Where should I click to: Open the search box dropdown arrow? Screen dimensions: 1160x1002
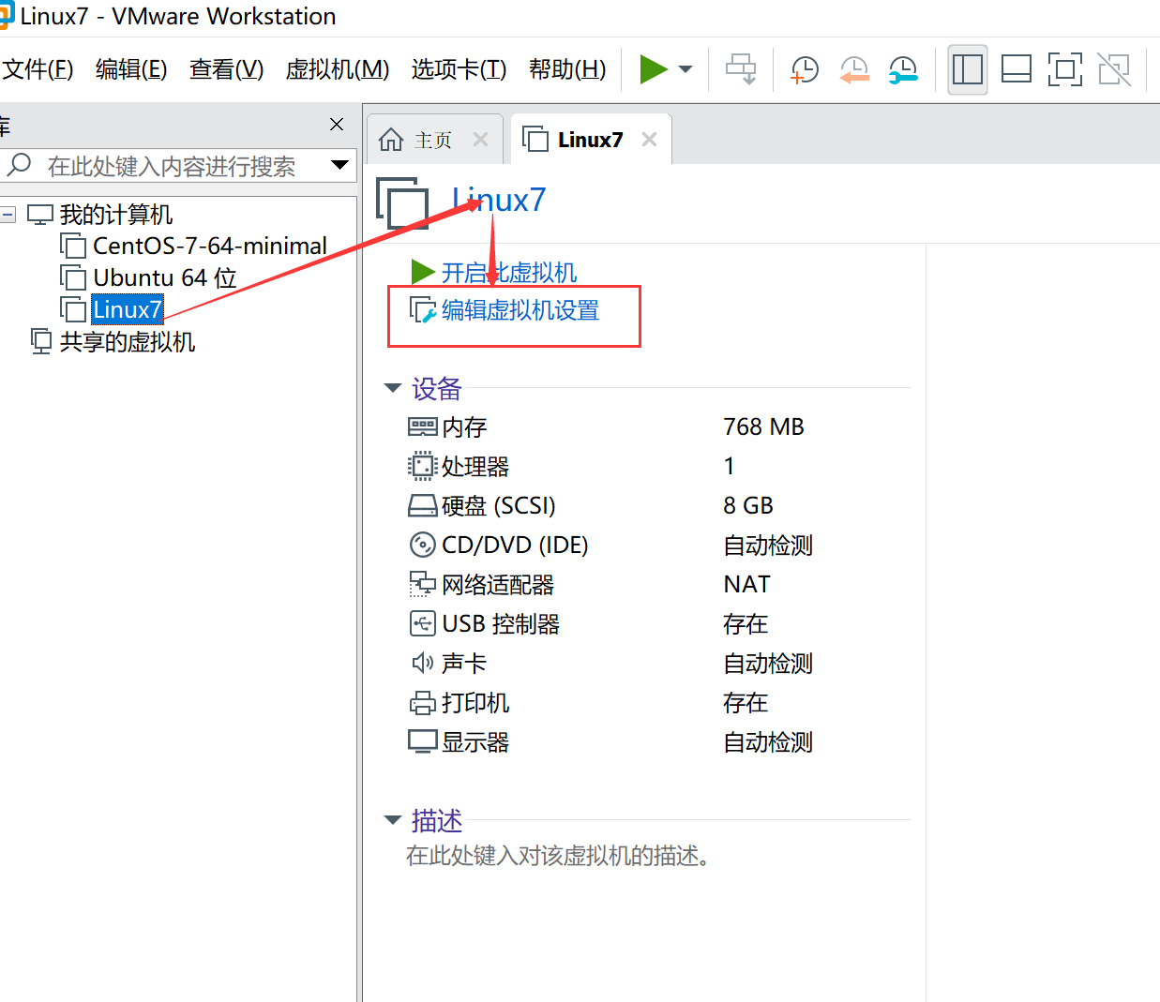coord(339,166)
